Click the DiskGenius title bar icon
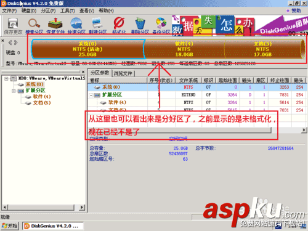The height and width of the screenshot is (231, 308). click(x=4, y=4)
